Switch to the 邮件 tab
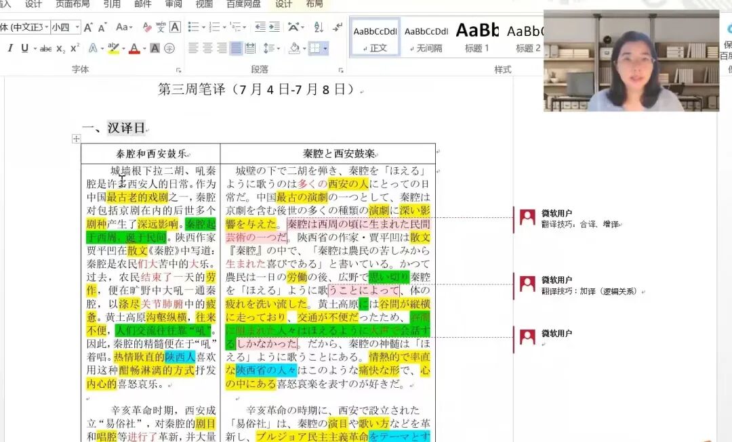The width and height of the screenshot is (732, 442). (142, 4)
